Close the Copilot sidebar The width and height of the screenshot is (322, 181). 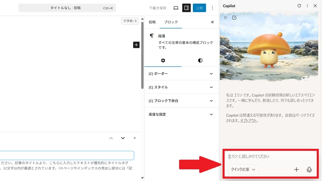coord(315,6)
